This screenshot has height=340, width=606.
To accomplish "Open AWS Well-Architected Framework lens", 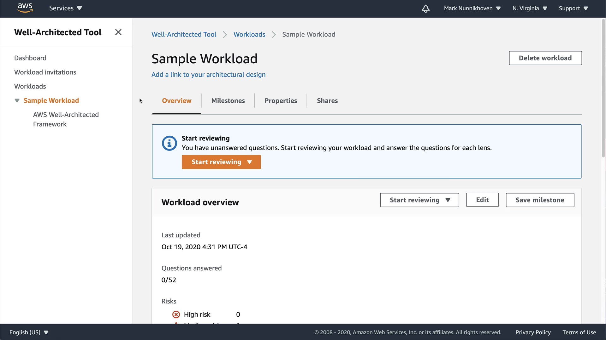I will (66, 119).
